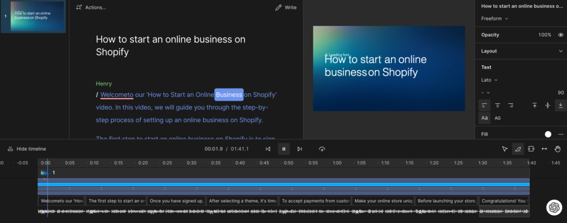Switch to Write mode
This screenshot has height=223, width=567.
pyautogui.click(x=286, y=8)
